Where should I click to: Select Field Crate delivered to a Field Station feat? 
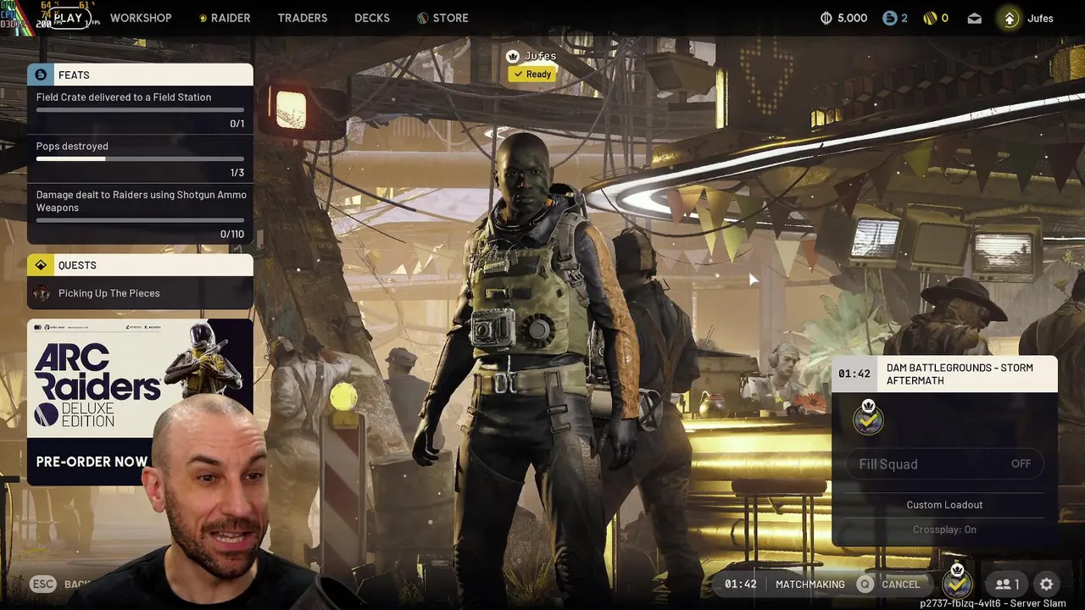tap(140, 109)
